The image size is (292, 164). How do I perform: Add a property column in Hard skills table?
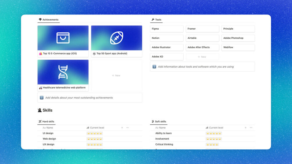click(x=122, y=128)
